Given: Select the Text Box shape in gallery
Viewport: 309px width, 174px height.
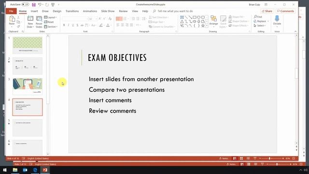Looking at the screenshot, I should (182, 17).
